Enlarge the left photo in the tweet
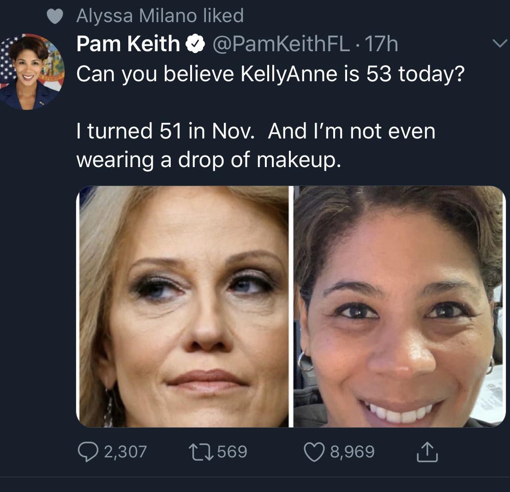 (183, 306)
